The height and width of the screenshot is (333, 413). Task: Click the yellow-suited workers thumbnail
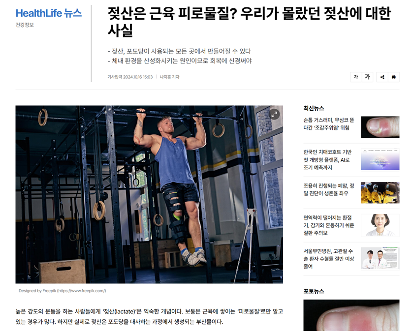[x=380, y=193]
